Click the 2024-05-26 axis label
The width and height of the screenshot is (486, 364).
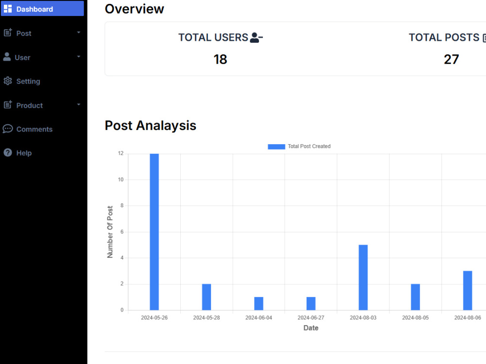(155, 317)
